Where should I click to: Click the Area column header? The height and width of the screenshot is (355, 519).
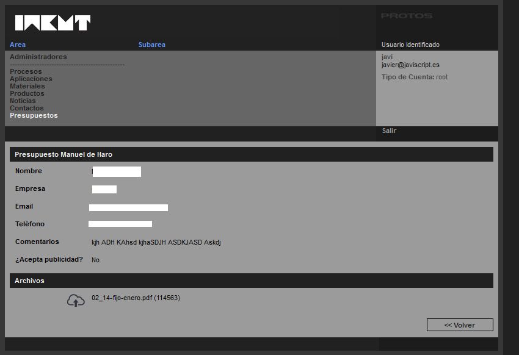(x=18, y=45)
